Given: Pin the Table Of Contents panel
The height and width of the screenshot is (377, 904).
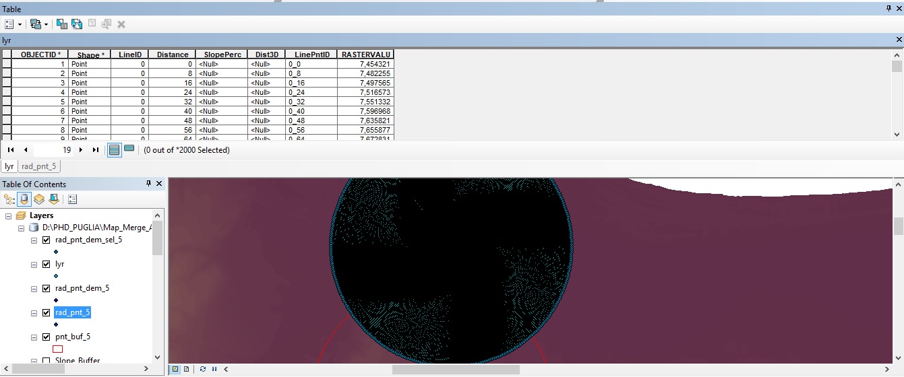Looking at the screenshot, I should tap(149, 184).
